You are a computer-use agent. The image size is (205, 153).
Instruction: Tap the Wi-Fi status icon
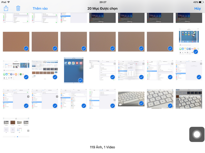coord(9,2)
